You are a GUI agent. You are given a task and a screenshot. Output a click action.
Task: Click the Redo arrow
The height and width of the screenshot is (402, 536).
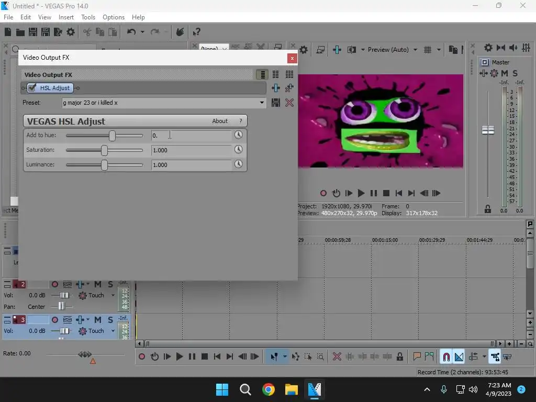click(x=155, y=32)
